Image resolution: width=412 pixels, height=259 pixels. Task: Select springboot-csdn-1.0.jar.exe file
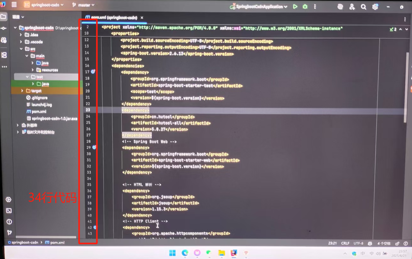coord(52,119)
